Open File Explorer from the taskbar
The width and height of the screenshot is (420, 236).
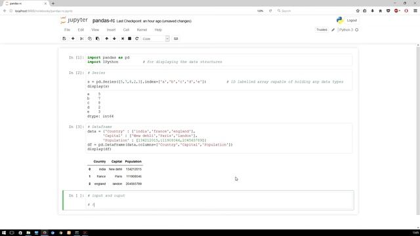(28, 233)
